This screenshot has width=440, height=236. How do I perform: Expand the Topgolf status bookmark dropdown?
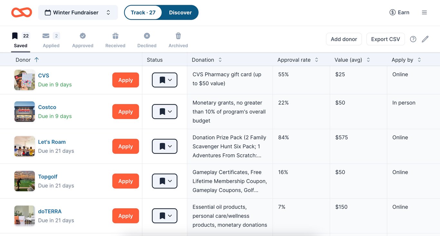click(165, 181)
